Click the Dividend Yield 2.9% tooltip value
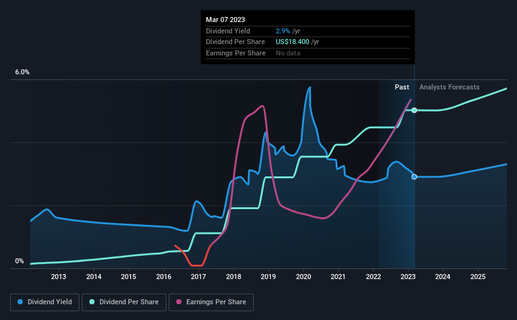This screenshot has height=320, width=517. (x=283, y=31)
